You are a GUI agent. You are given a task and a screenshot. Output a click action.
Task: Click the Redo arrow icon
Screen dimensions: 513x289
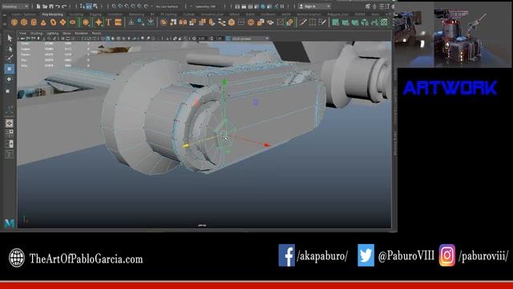click(64, 6)
